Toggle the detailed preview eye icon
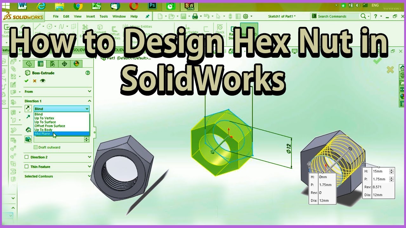 (43, 81)
